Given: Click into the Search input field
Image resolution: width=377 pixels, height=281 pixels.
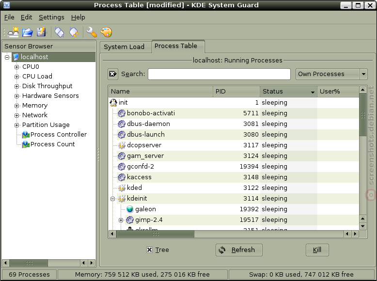Looking at the screenshot, I should pos(220,74).
